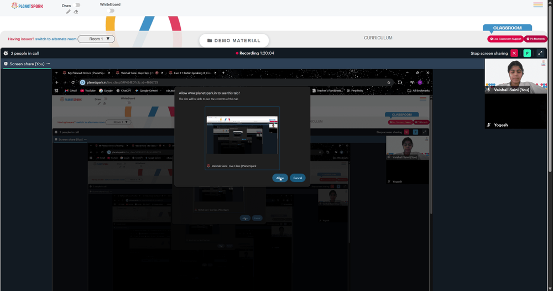Click the red X to stop screen sharing
553x291 pixels.
pyautogui.click(x=514, y=53)
